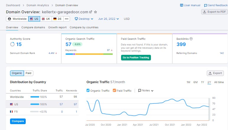The image size is (228, 130).
Task: Switch to the Compare domains tab
Action: point(33,27)
